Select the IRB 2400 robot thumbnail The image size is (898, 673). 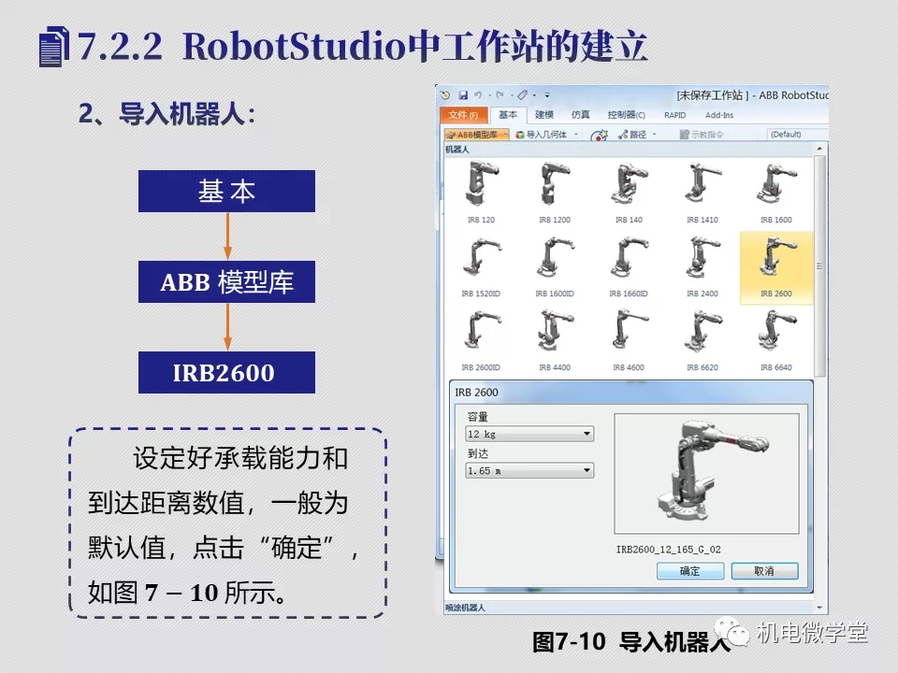[702, 266]
